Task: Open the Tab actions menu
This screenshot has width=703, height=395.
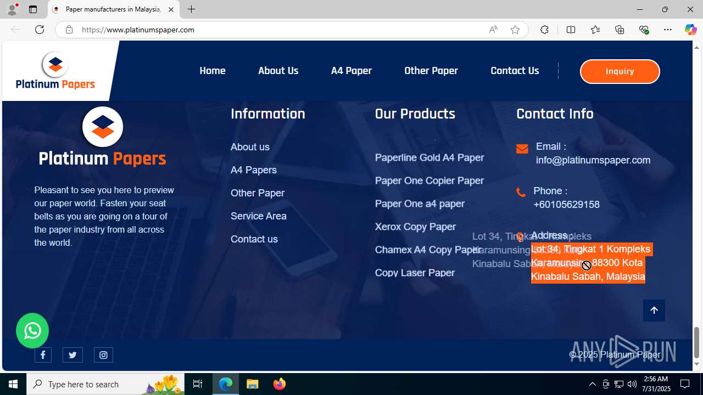Action: (33, 9)
